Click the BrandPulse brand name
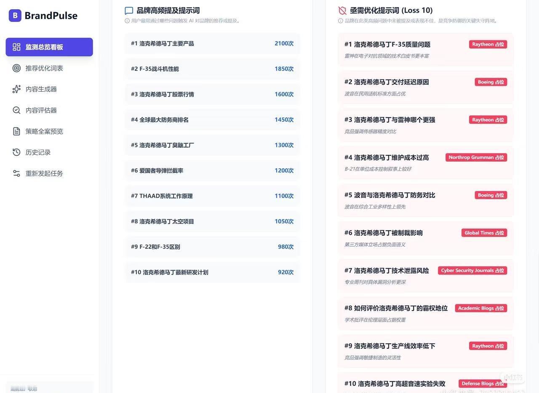 51,16
